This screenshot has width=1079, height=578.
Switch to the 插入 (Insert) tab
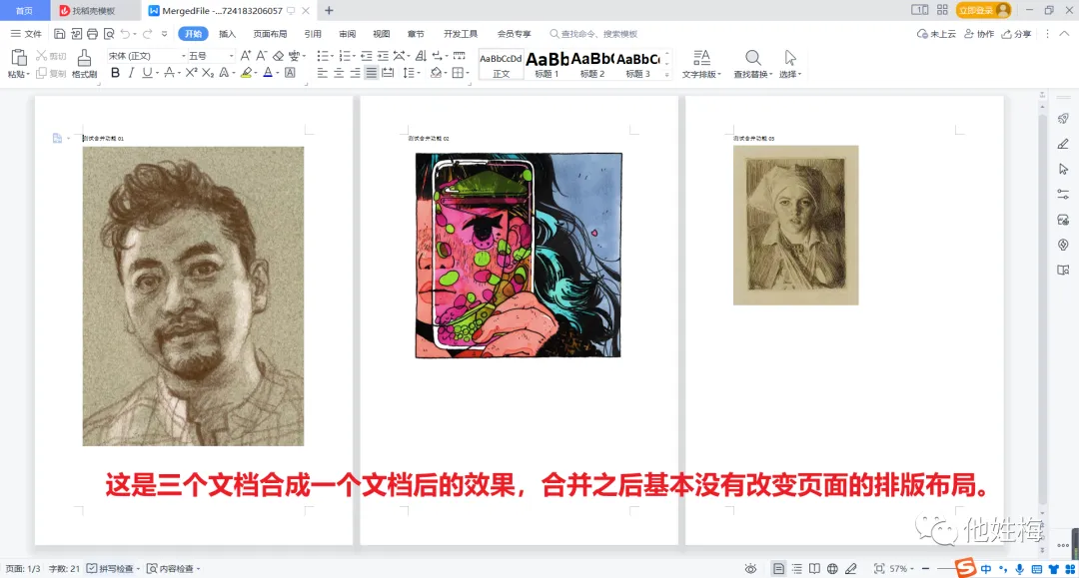(x=227, y=34)
